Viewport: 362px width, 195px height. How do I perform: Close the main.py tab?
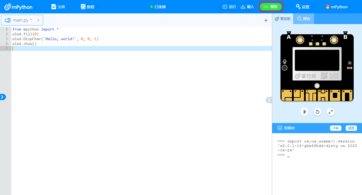[38, 20]
